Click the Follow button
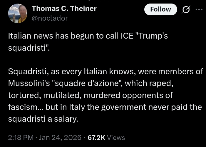Screen dimensions: 206x147 160,9
